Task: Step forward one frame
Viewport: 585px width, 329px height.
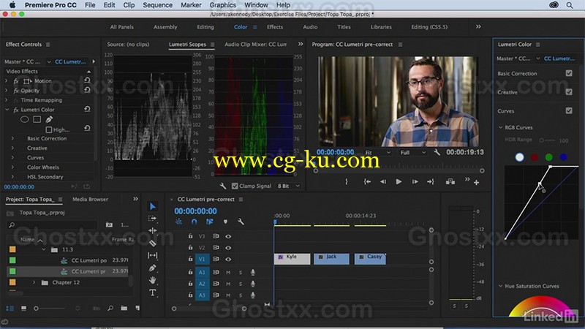Action: pyautogui.click(x=415, y=181)
